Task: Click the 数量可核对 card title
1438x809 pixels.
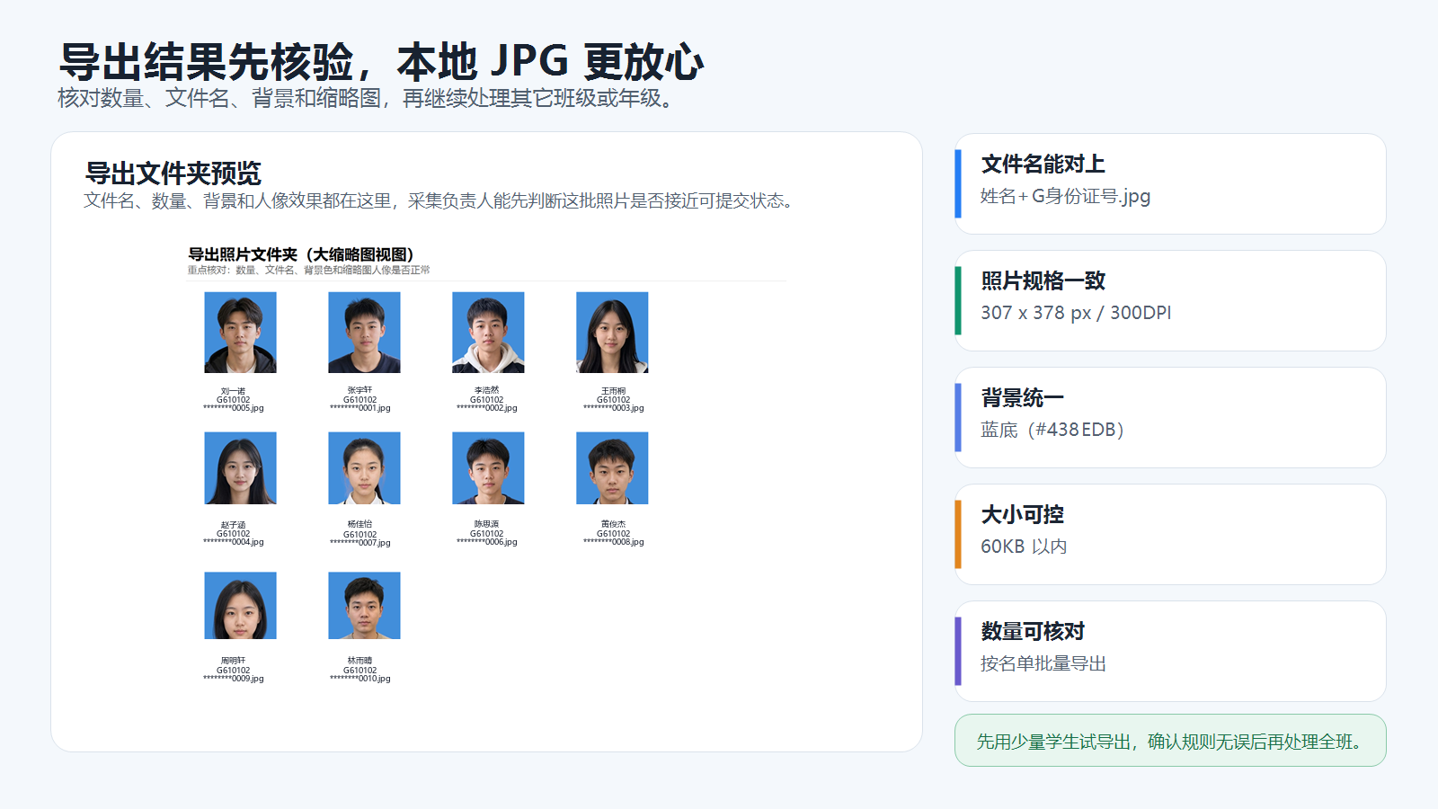Action: pyautogui.click(x=1033, y=632)
